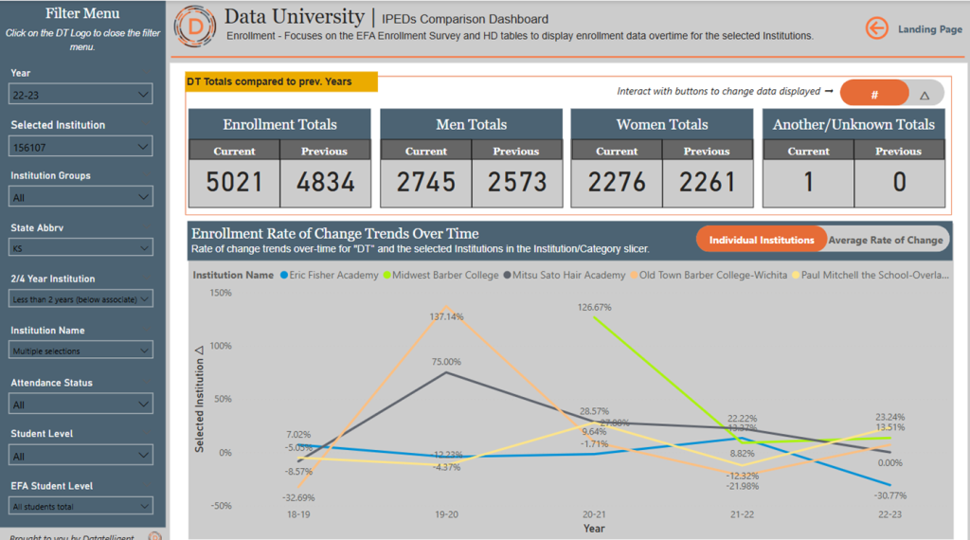Open the State Abbrv dropdown showing KS
This screenshot has width=970, height=540.
click(81, 248)
